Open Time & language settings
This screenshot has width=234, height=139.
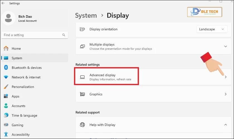pos(24,115)
